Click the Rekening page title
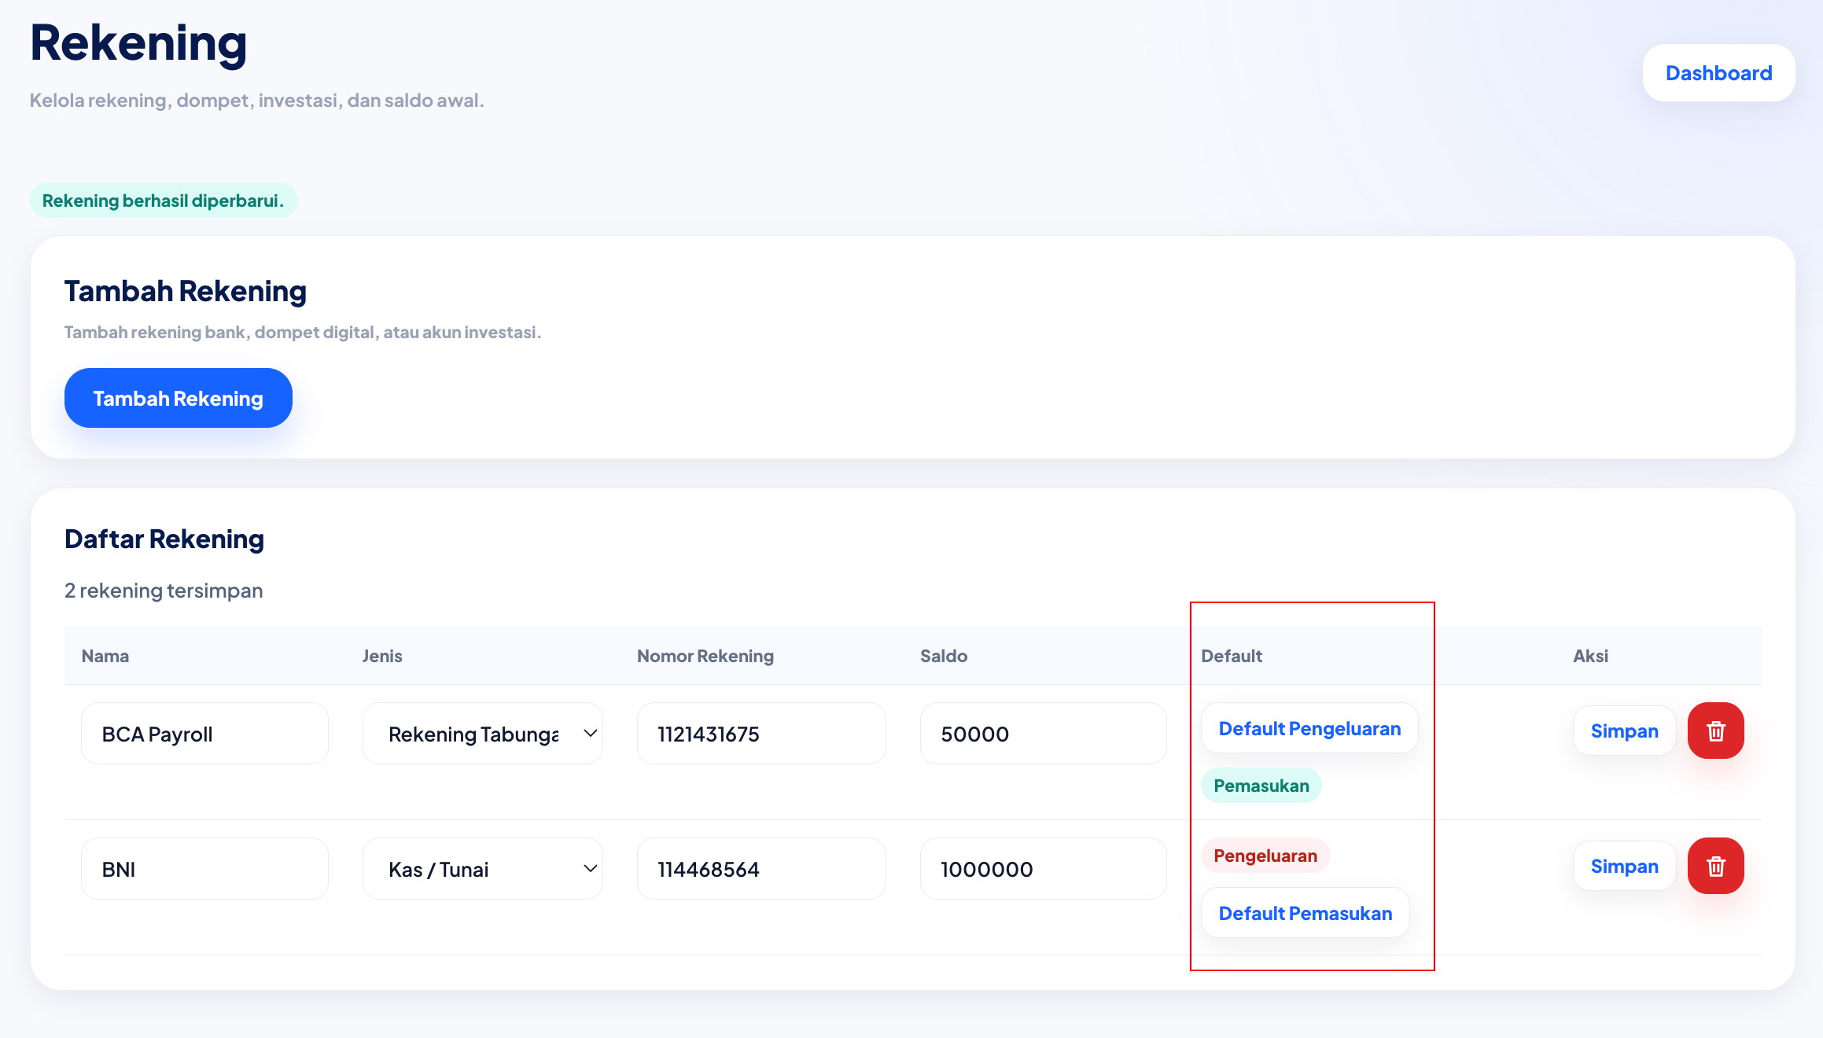The width and height of the screenshot is (1823, 1038). click(x=138, y=43)
